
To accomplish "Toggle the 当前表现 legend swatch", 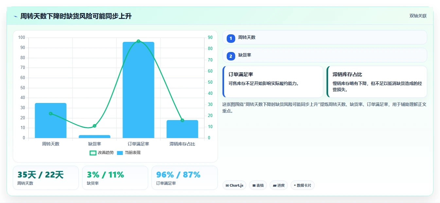I will [120, 153].
